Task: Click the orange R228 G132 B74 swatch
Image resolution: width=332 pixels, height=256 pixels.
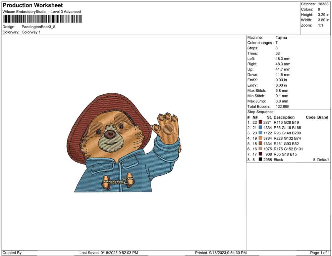Action: tap(261, 138)
